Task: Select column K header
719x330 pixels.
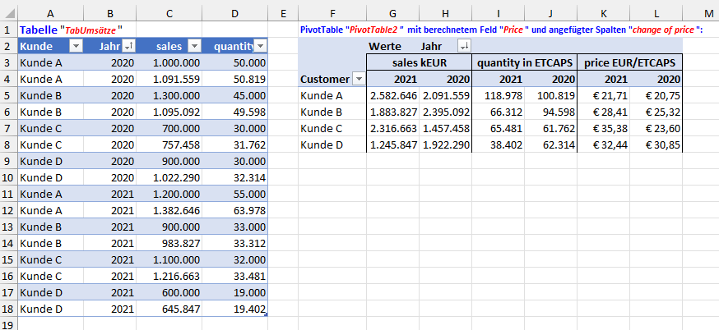Action: (x=604, y=14)
